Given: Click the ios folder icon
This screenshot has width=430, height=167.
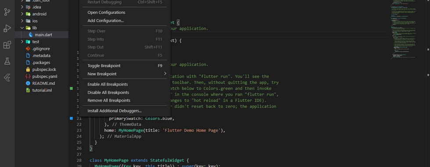Looking at the screenshot, I should pyautogui.click(x=28, y=21).
